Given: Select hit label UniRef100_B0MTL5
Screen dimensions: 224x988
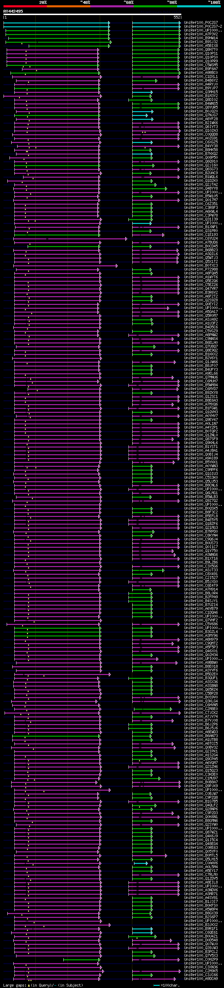Looking at the screenshot, I should click(x=201, y=855).
